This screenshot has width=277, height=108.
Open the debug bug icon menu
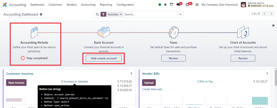(165, 5)
